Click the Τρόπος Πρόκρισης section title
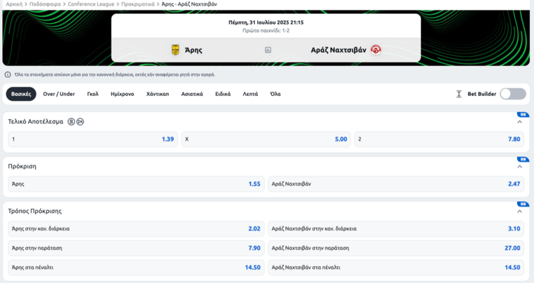 click(35, 211)
